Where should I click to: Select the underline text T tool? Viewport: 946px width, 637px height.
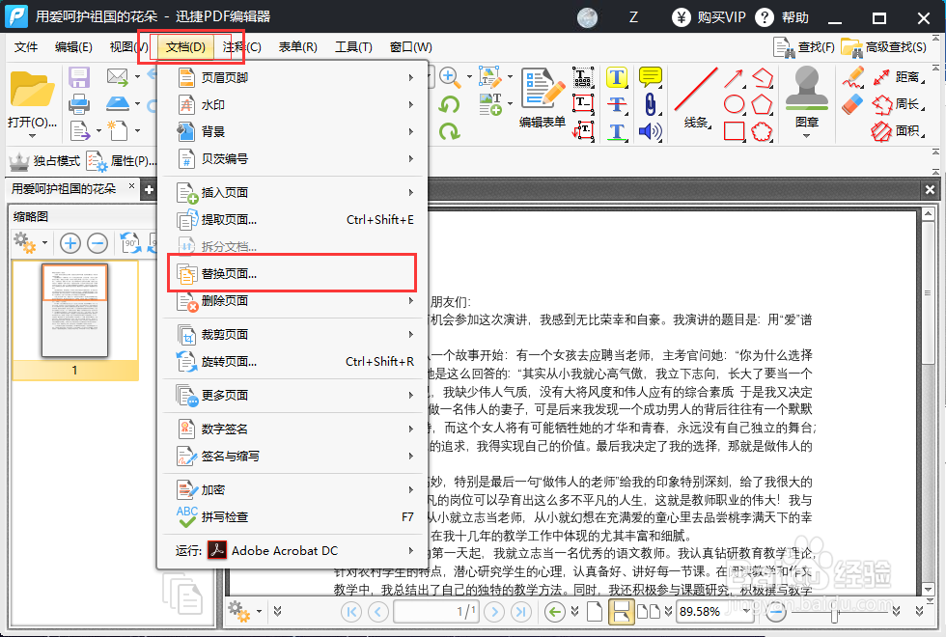tap(617, 131)
